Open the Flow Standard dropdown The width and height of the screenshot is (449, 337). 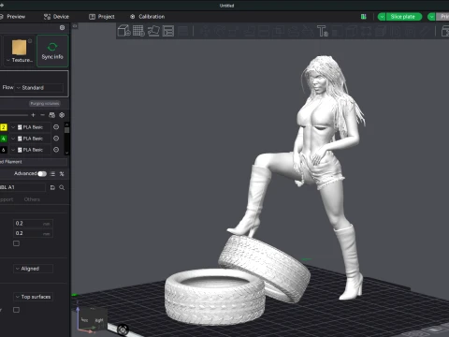tap(39, 88)
